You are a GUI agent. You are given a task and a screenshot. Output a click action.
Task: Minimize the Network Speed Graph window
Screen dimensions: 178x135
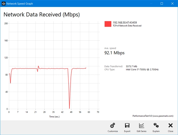point(151,4)
